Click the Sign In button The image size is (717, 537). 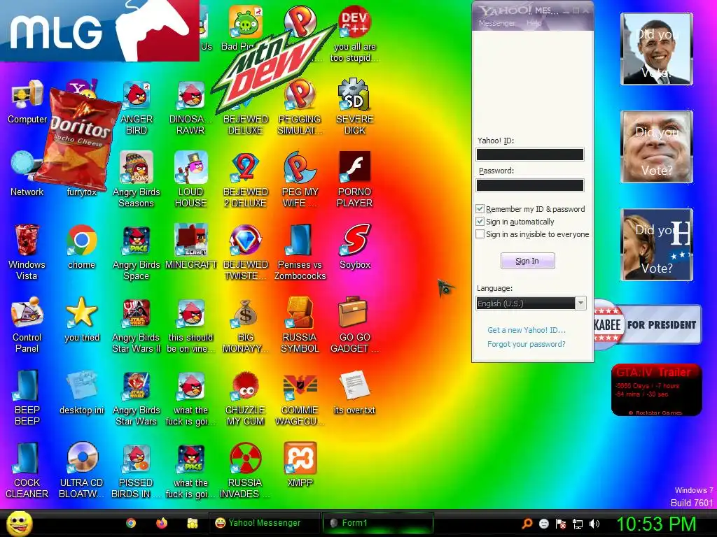(x=528, y=261)
